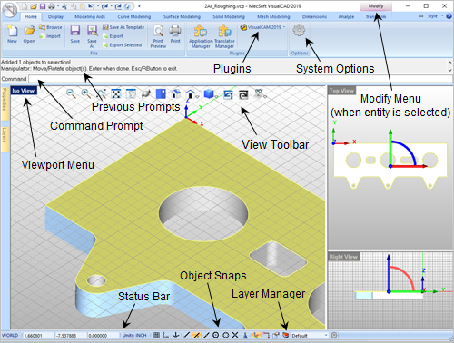Click Import in File group
Image resolution: width=454 pixels, height=343 pixels.
[50, 36]
